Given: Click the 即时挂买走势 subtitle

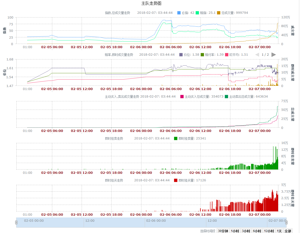Looking at the screenshot, I should tap(114, 180).
